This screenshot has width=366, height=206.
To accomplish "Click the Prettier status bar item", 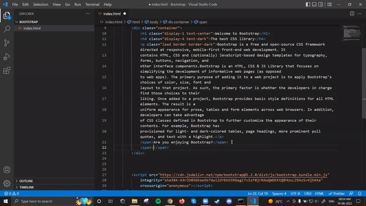I will (x=336, y=193).
